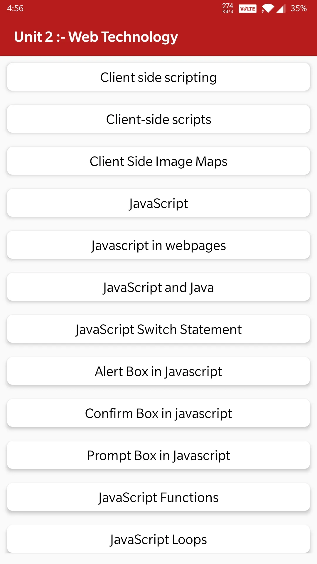Open JavaScript Functions topic

(x=158, y=497)
